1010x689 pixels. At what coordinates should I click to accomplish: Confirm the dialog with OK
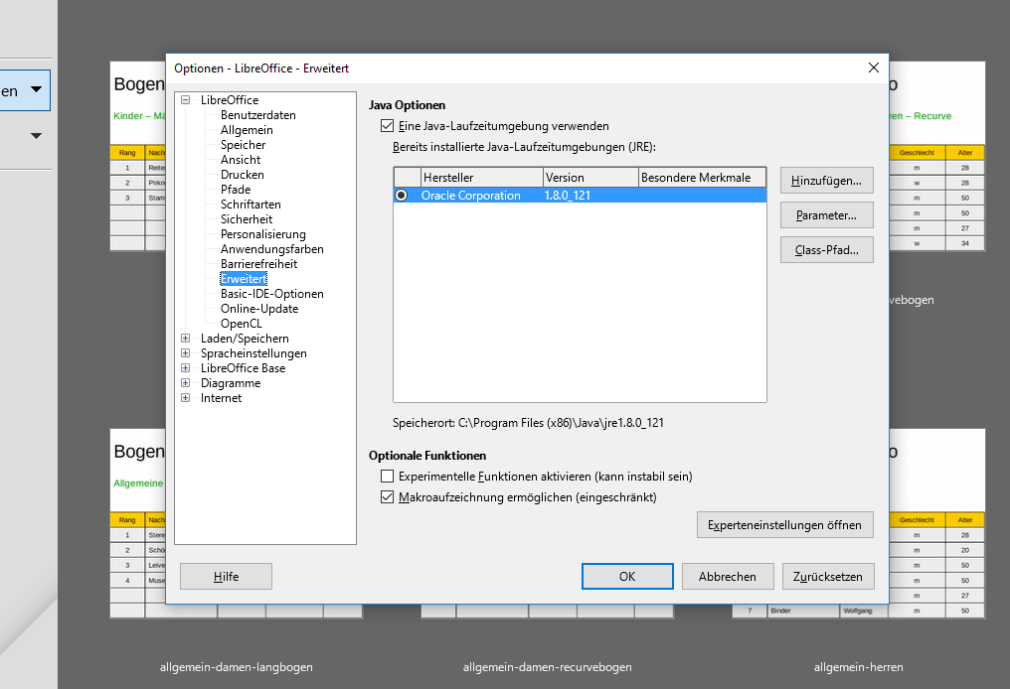(x=627, y=577)
